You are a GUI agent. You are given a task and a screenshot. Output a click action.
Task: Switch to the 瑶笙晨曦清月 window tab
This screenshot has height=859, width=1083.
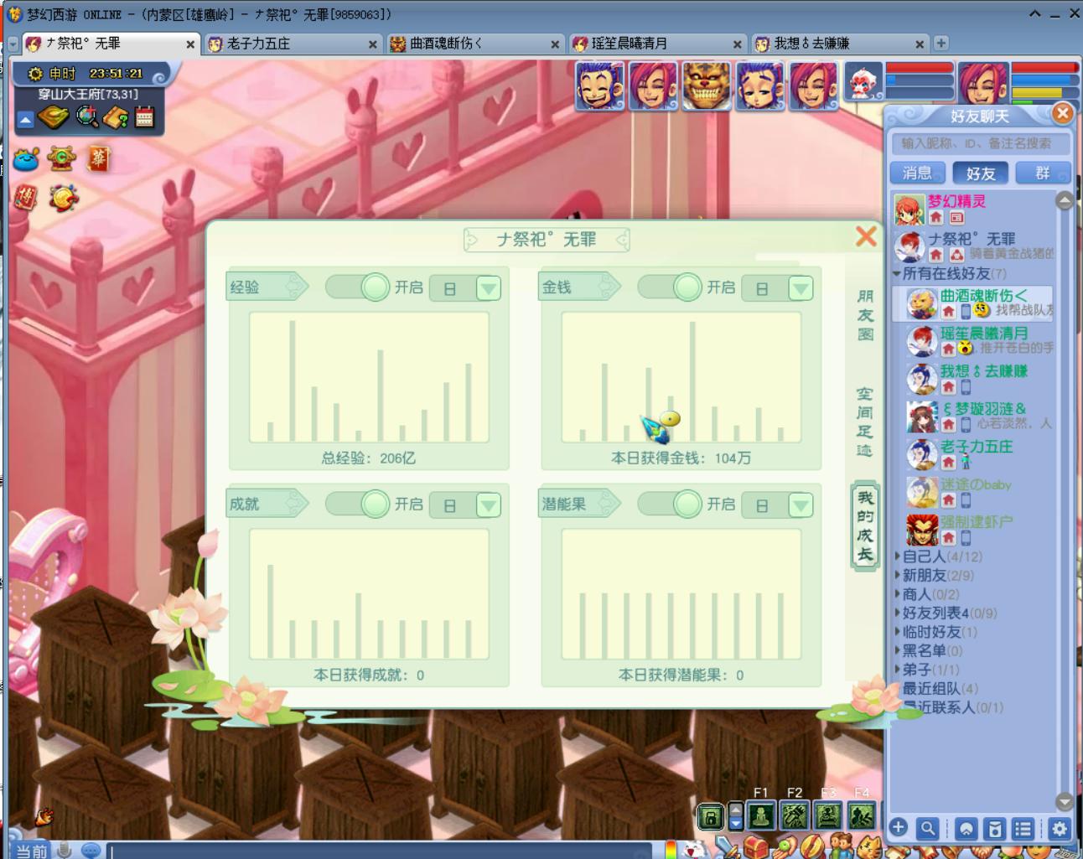[657, 44]
